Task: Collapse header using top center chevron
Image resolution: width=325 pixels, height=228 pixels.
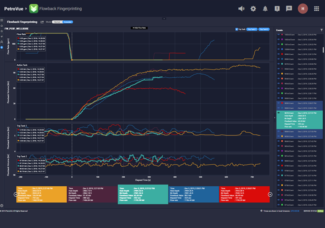Action: click(164, 19)
